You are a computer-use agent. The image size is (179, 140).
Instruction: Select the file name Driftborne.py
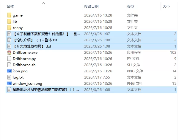(24, 59)
